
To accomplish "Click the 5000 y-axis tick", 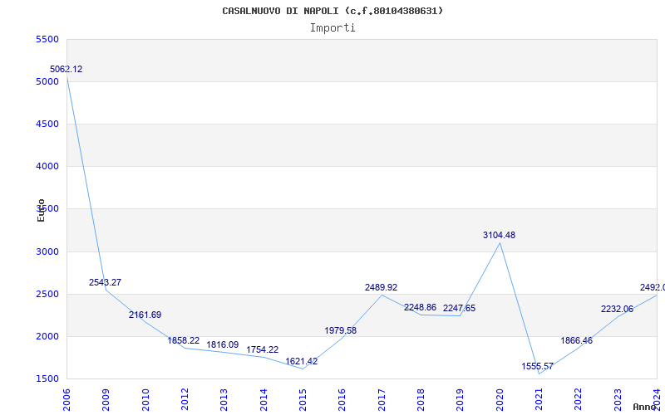I will coord(47,81).
